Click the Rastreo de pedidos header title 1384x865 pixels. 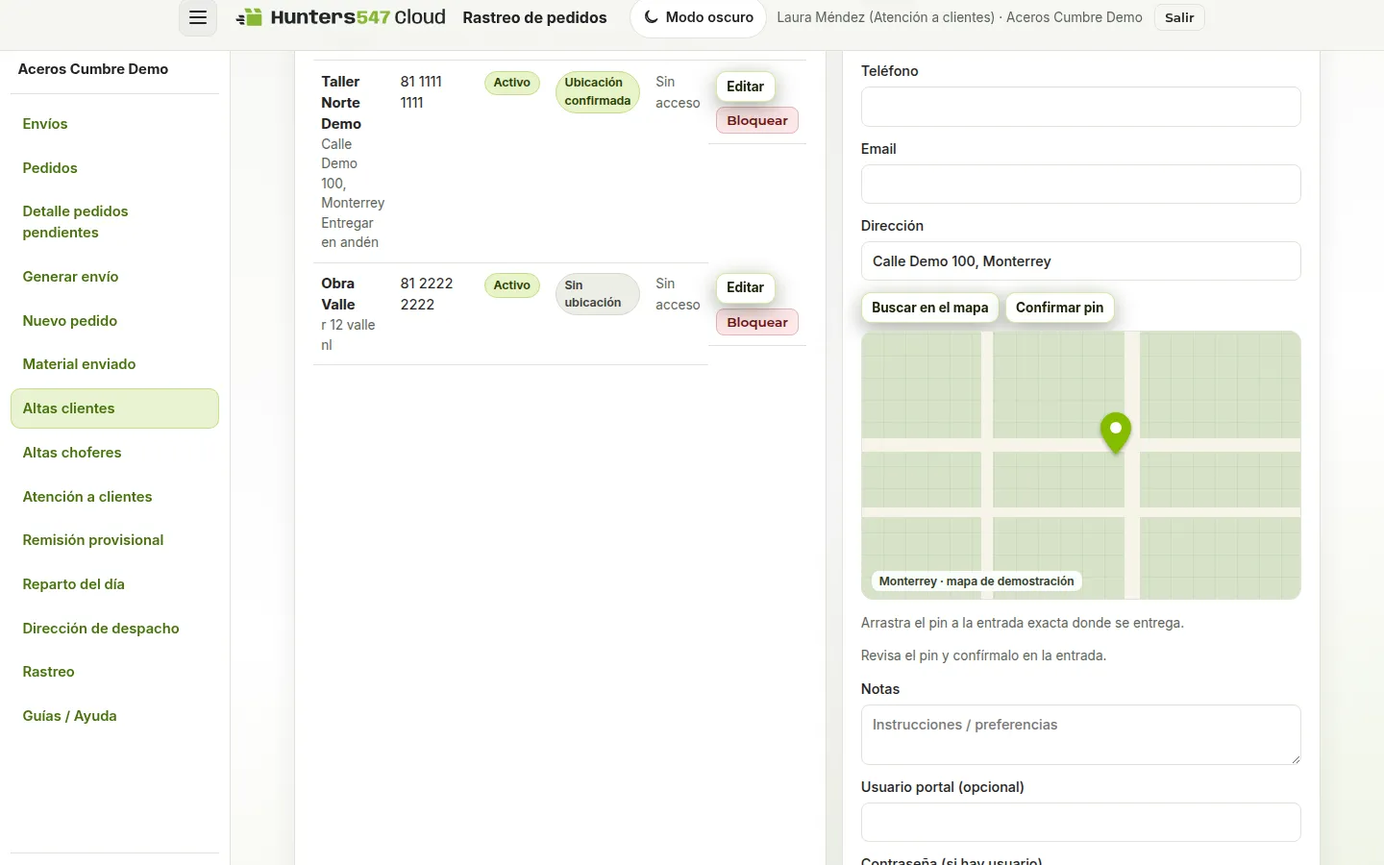coord(534,17)
